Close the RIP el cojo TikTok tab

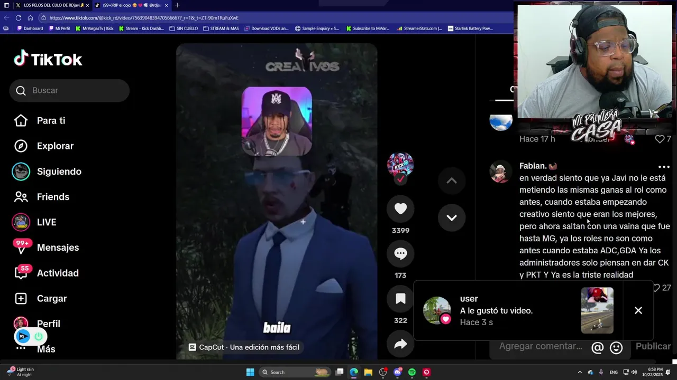tap(166, 5)
